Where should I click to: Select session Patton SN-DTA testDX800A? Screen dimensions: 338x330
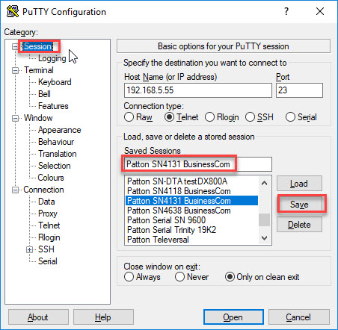191,181
